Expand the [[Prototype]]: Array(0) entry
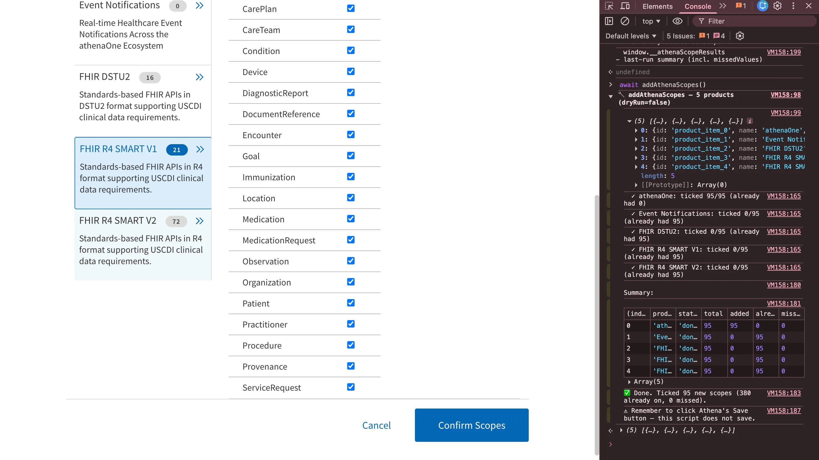Screen dimensions: 819x460 [636, 185]
